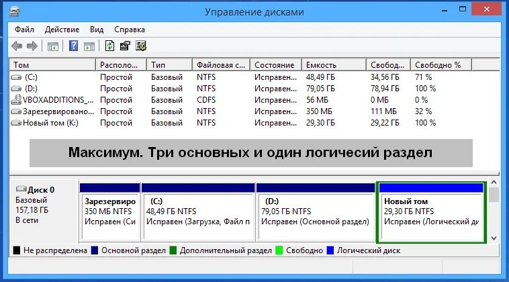Image resolution: width=509 pixels, height=282 pixels.
Task: Click the drive icon of (C:) row
Action: (16, 77)
